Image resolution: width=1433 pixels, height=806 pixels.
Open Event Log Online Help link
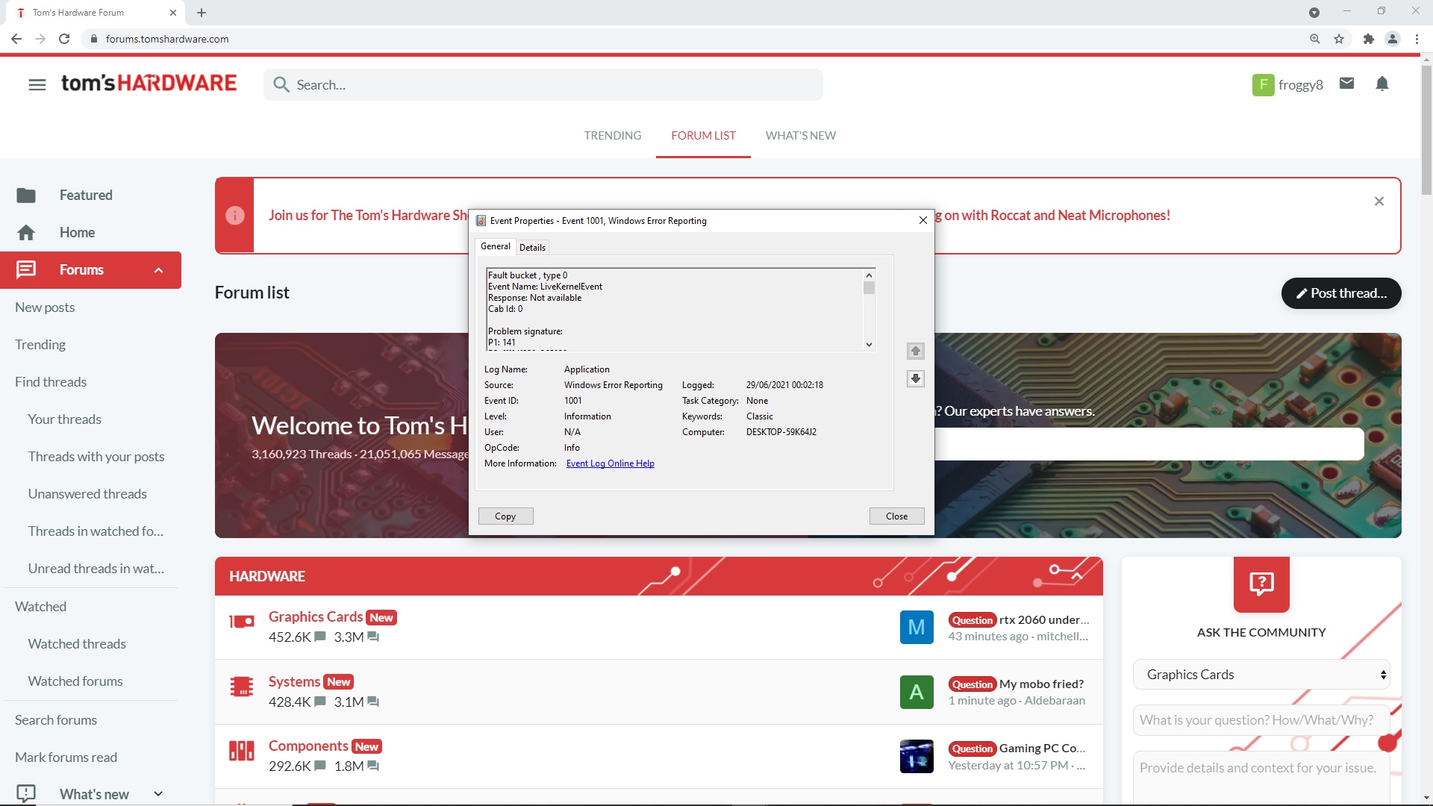610,463
